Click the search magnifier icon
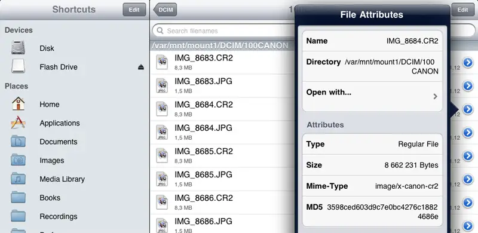This screenshot has height=233, width=478. [x=160, y=30]
